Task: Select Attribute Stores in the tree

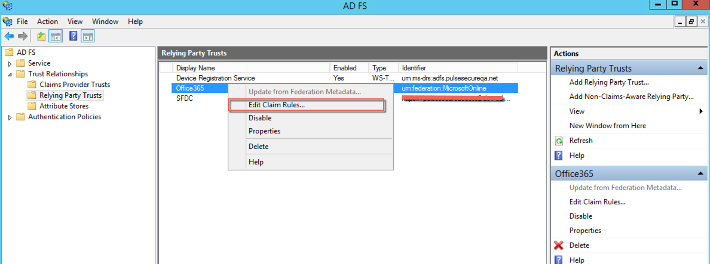Action: 64,106
